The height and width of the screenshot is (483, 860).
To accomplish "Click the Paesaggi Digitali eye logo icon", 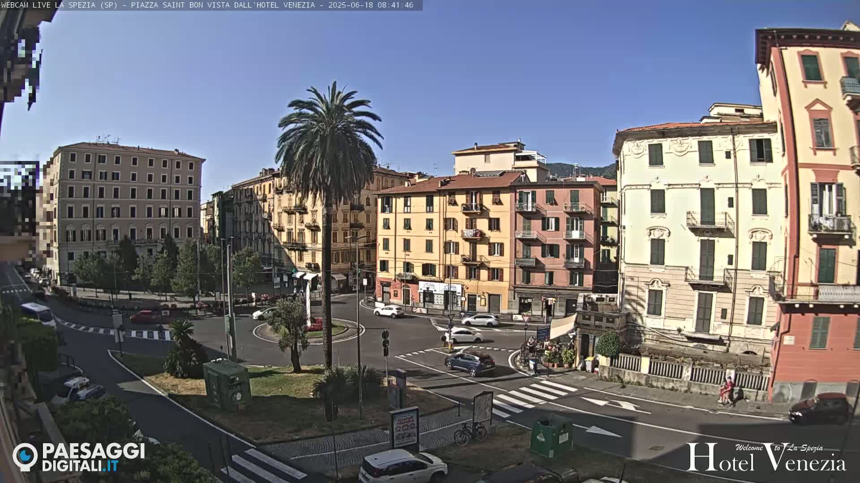I will 25,457.
